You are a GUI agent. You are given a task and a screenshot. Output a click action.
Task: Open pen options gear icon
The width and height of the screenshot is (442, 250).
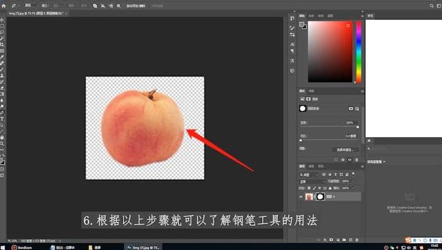pos(118,6)
